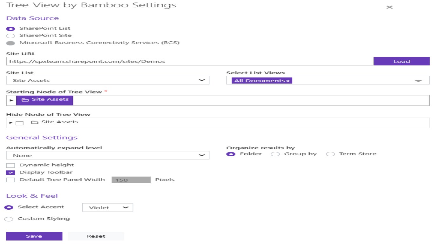The width and height of the screenshot is (434, 244).
Task: Open the Automatically expand level dropdown
Action: pyautogui.click(x=107, y=155)
